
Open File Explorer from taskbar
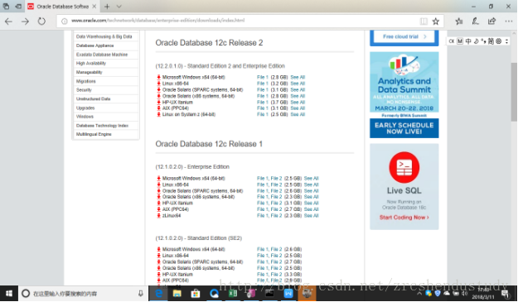pos(177,294)
